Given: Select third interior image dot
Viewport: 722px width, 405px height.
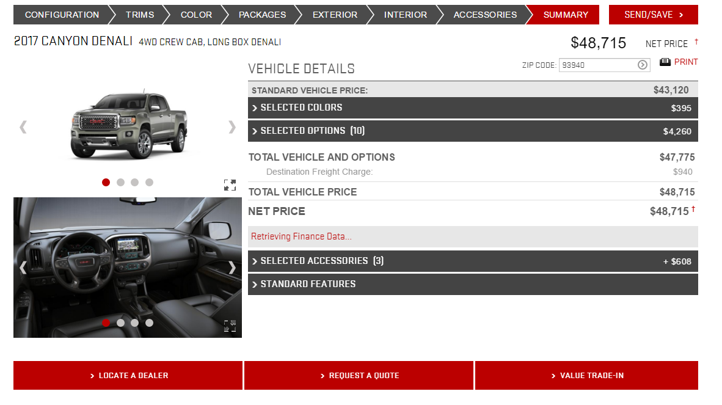Looking at the screenshot, I should [134, 323].
